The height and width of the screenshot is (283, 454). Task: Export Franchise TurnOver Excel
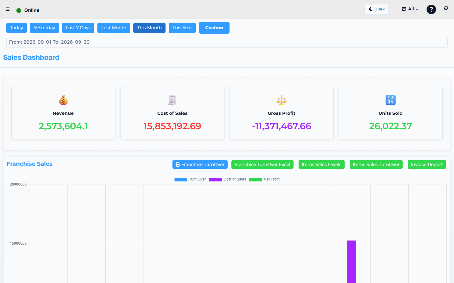coord(262,164)
